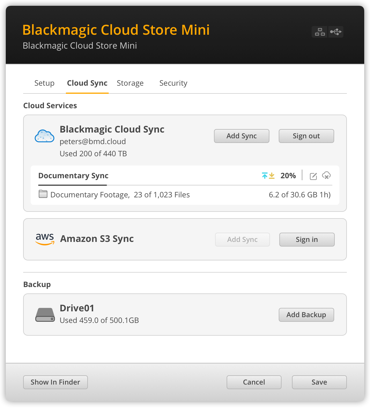Screen dimensions: 370x408
Task: Open the Security tab
Action: (173, 83)
